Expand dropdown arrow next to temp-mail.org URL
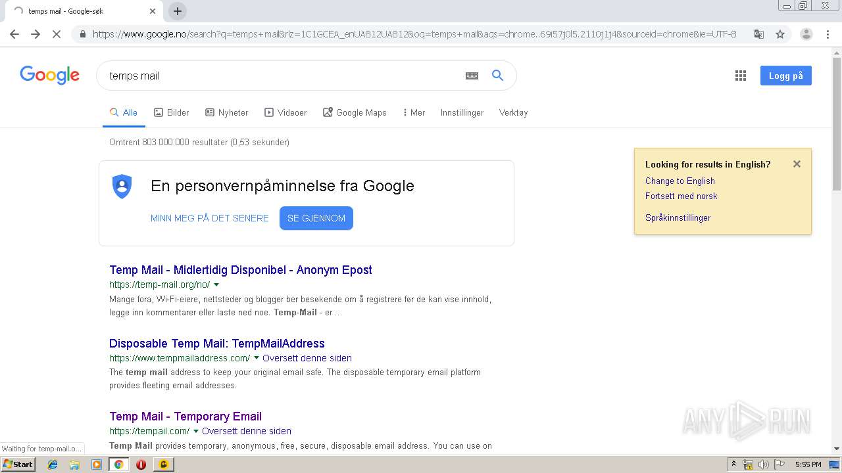This screenshot has width=842, height=473. (216, 285)
